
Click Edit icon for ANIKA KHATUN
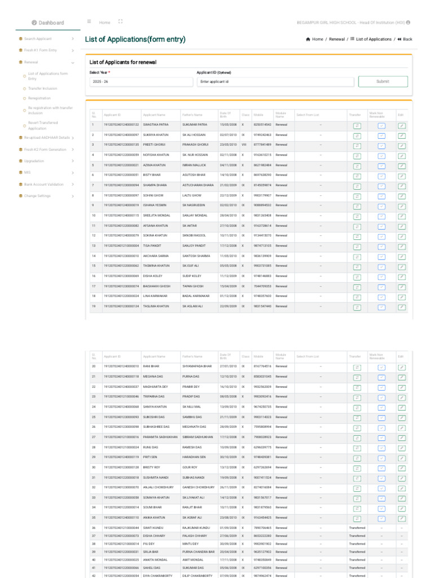point(401,519)
